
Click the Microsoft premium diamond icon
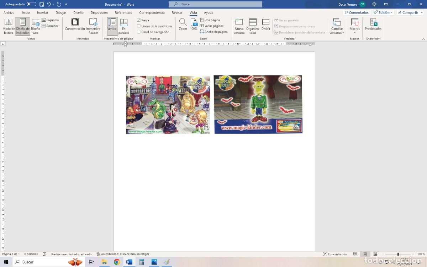click(374, 4)
